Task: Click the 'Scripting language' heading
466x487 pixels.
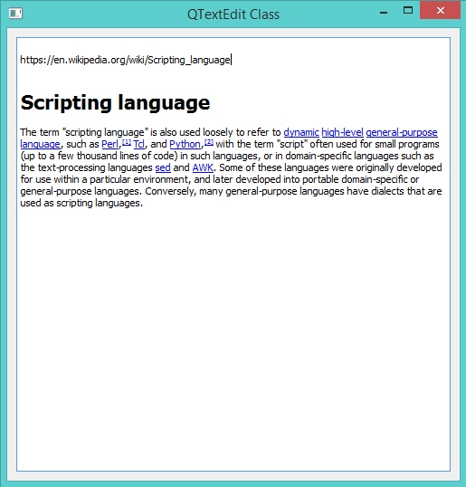Action: pos(115,102)
